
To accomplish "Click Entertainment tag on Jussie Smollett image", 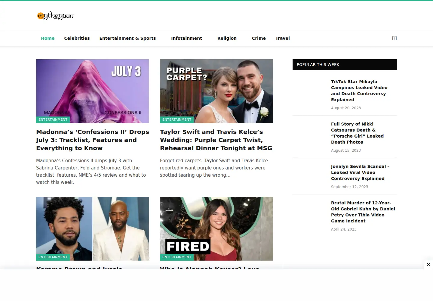I will pyautogui.click(x=53, y=257).
